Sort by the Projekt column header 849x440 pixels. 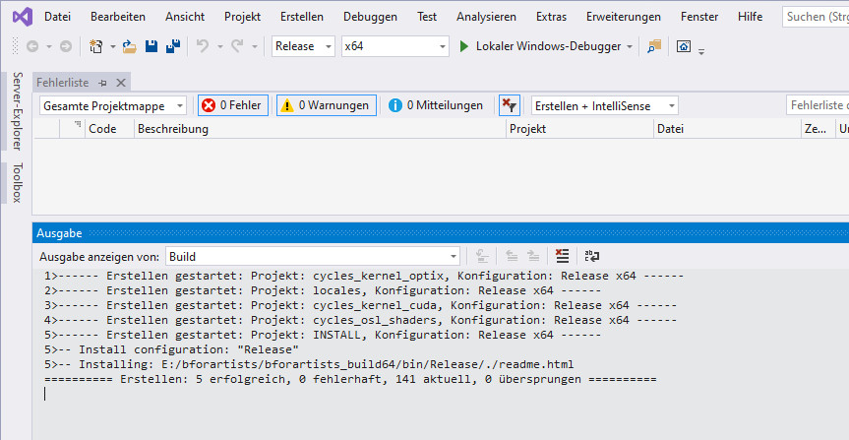point(579,129)
